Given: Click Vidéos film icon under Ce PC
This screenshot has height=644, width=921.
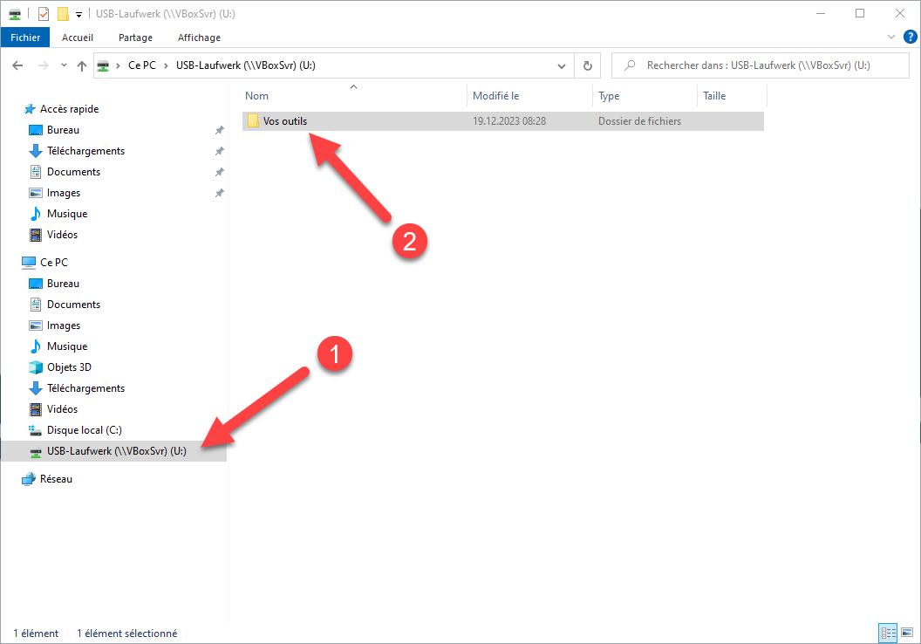Looking at the screenshot, I should point(36,409).
